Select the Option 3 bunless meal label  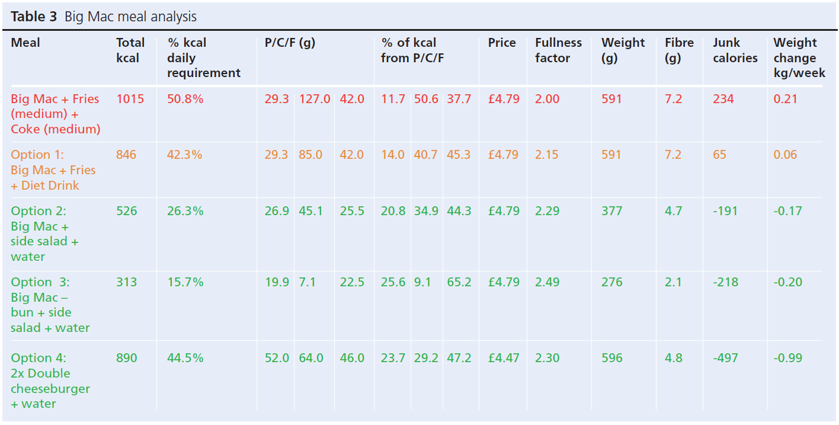tap(50, 305)
